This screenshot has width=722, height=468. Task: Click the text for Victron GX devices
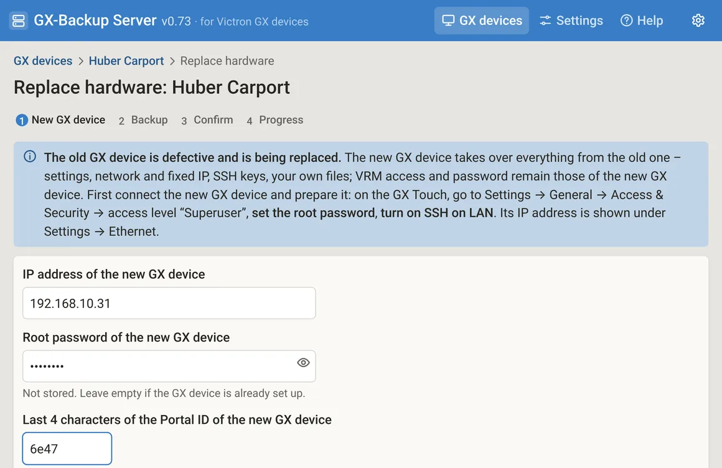click(254, 22)
